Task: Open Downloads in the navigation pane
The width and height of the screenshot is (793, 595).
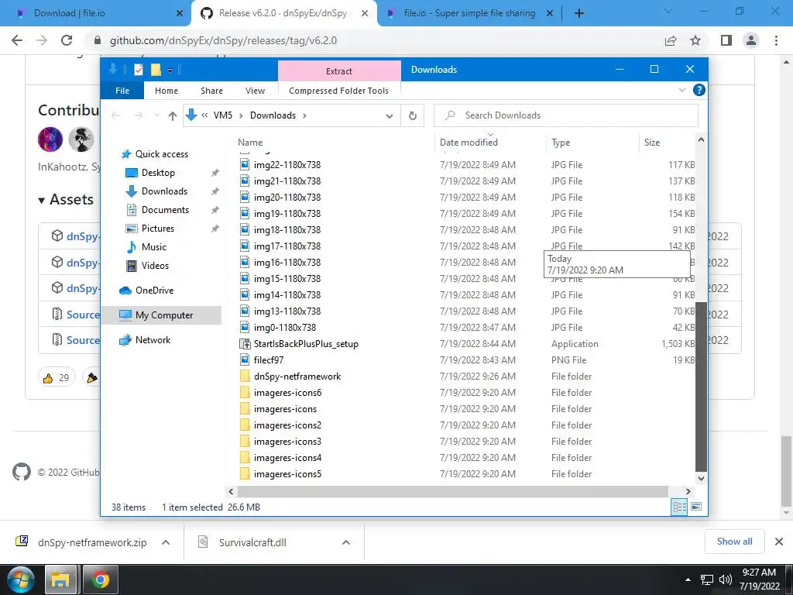Action: [x=164, y=191]
